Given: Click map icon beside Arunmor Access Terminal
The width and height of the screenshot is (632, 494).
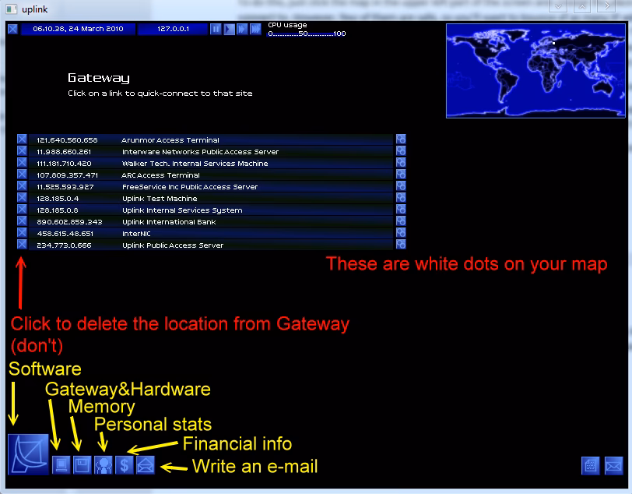Looking at the screenshot, I should pyautogui.click(x=401, y=139).
